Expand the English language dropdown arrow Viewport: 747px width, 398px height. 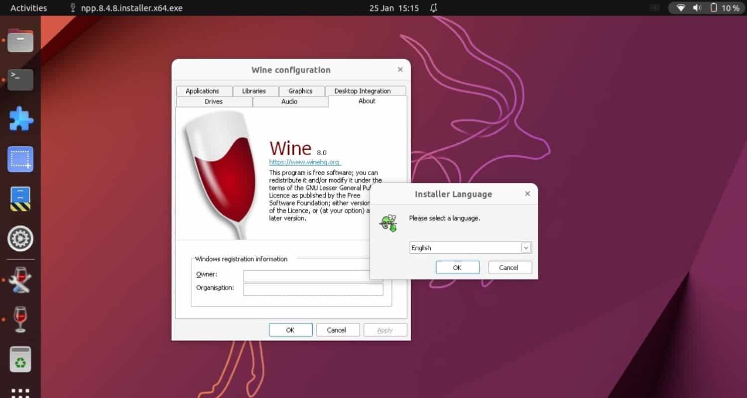pos(526,248)
